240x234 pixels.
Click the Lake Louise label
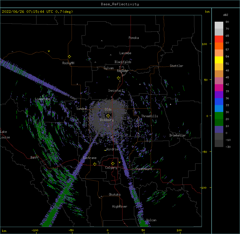(x=5, y=135)
